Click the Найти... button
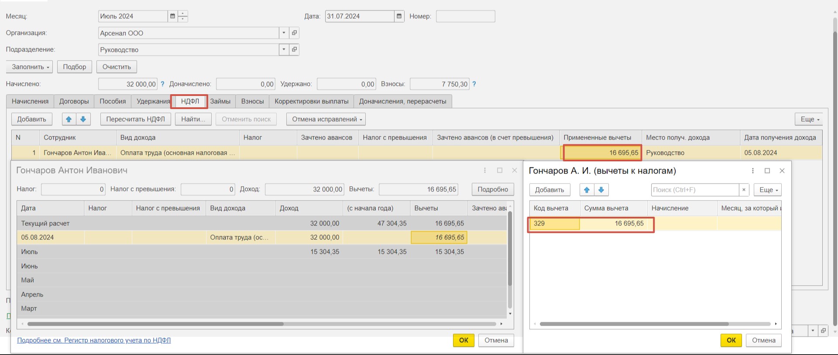838x355 pixels. coord(193,119)
